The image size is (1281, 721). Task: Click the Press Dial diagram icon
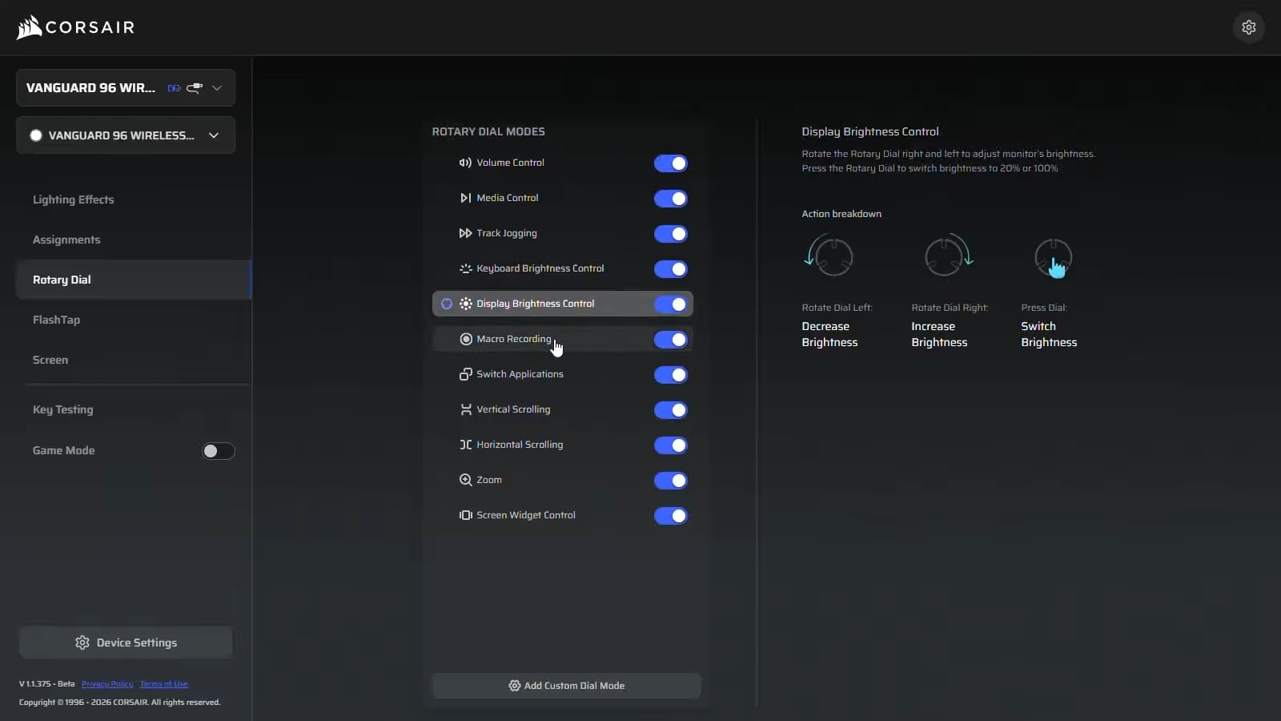1054,258
